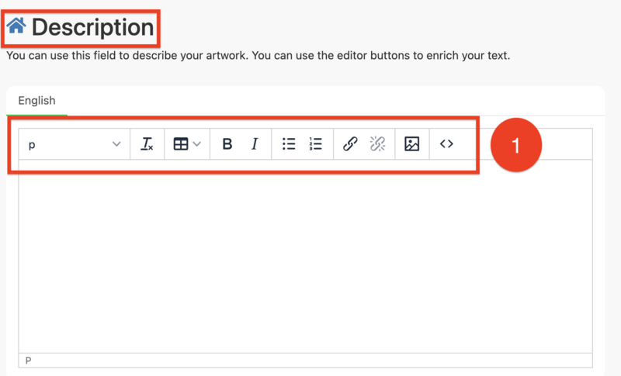
Task: Click the insert table icon
Action: coord(181,144)
